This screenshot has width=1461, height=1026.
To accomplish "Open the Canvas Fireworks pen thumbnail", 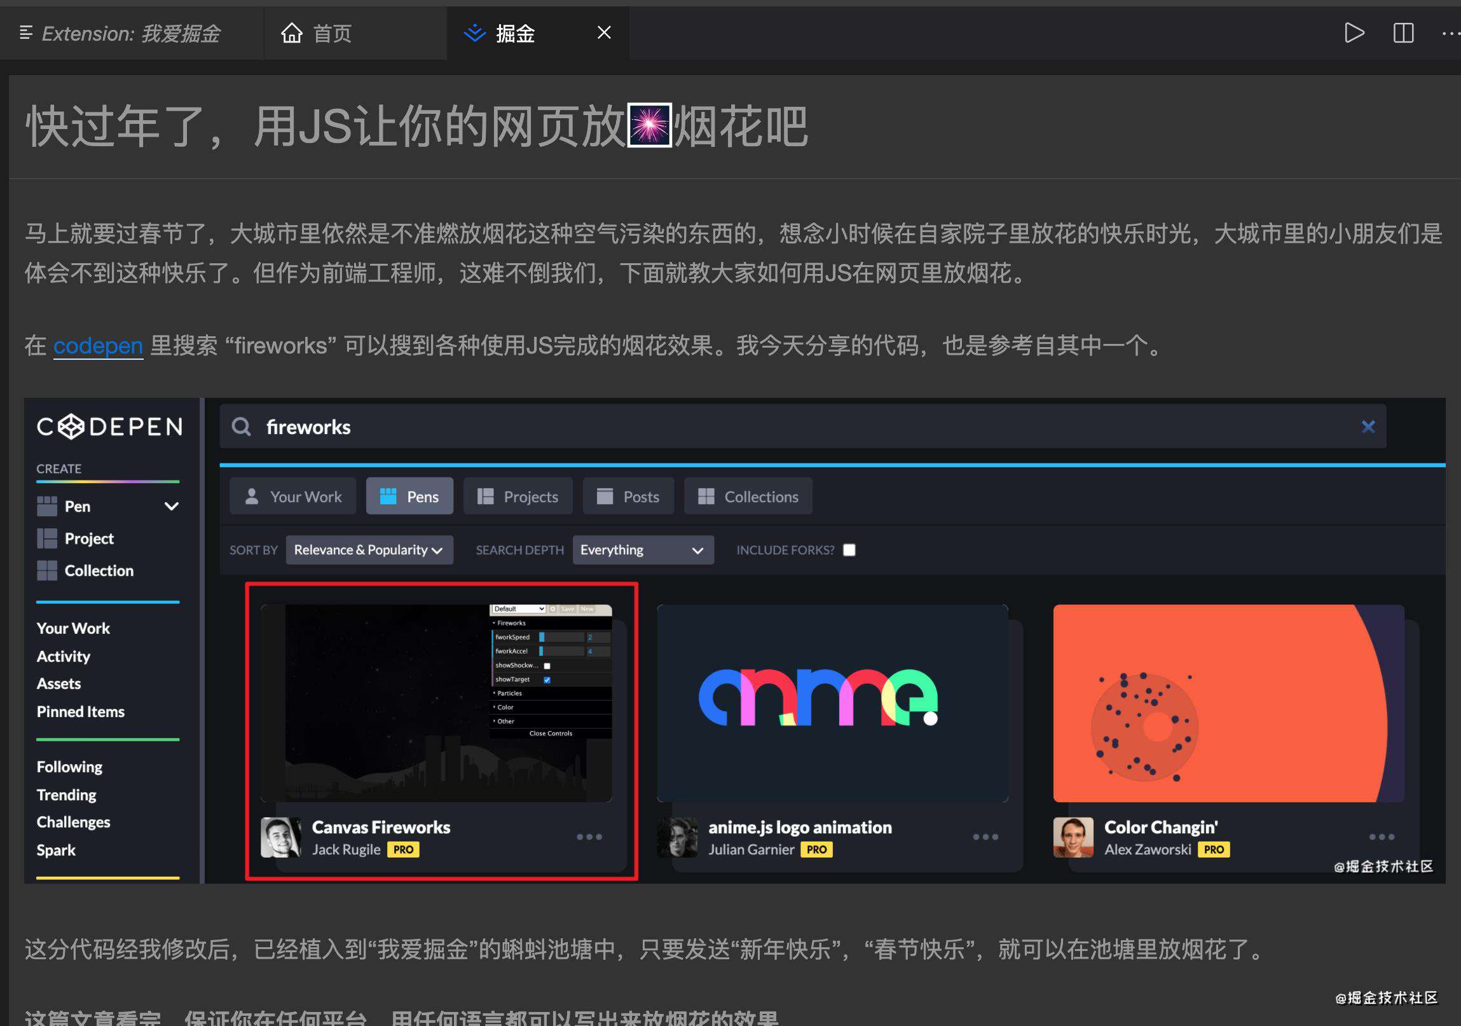I will click(x=437, y=703).
